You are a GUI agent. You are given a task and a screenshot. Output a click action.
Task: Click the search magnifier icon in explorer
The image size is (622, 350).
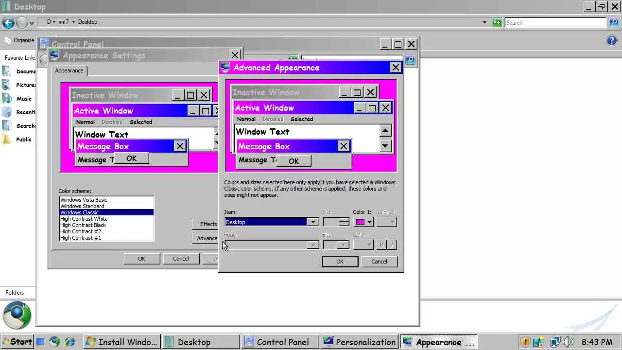(x=613, y=22)
